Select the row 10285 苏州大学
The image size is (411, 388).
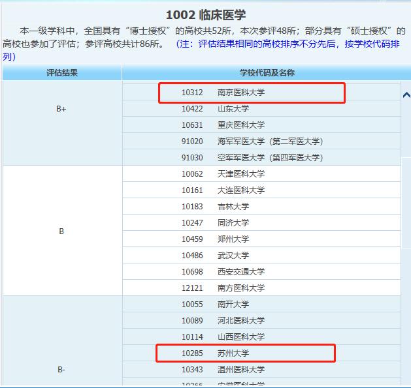coord(261,353)
